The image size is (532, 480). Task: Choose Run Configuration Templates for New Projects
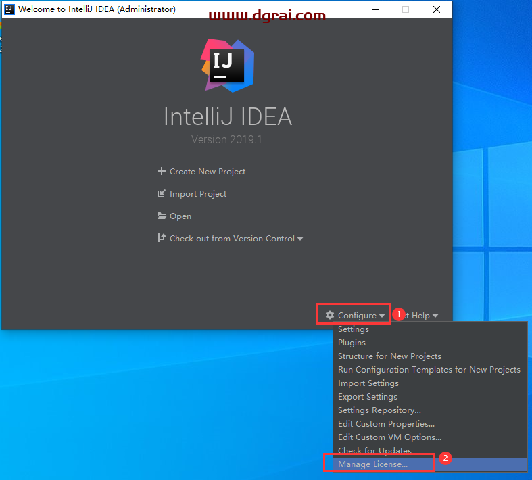click(x=430, y=370)
